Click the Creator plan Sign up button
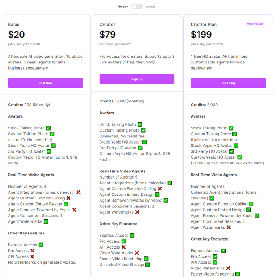The image size is (274, 277). [x=137, y=79]
